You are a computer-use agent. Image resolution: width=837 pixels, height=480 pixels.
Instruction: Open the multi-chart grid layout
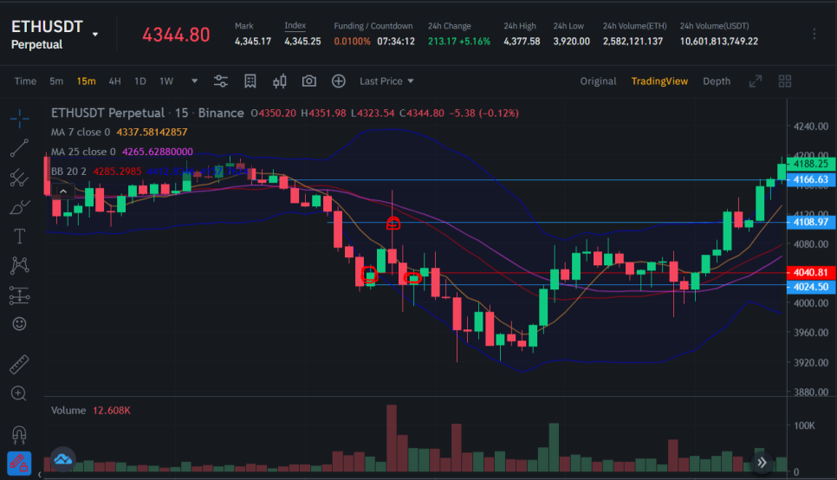(785, 81)
